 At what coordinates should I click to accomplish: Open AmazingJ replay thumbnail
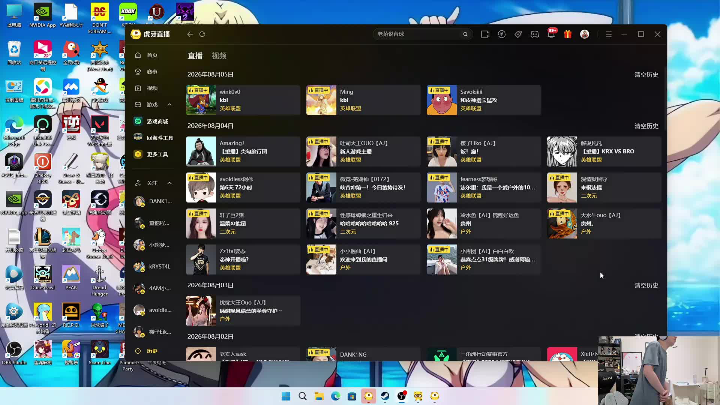[x=201, y=151]
